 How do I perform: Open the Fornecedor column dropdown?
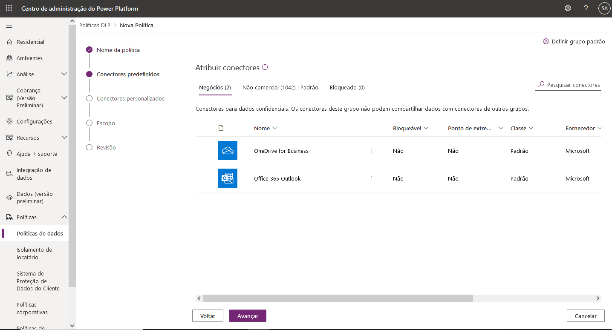(599, 128)
